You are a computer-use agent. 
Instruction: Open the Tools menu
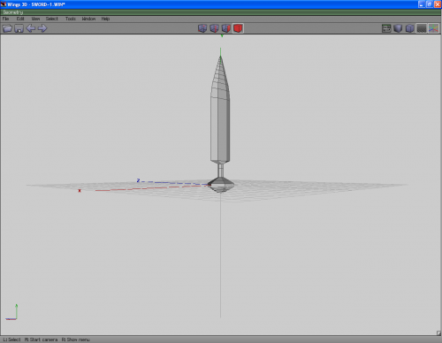pos(71,19)
